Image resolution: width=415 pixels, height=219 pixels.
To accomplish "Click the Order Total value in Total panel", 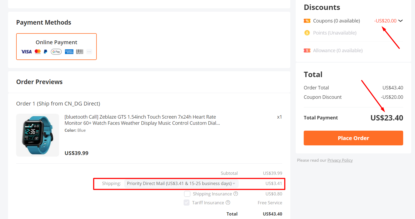I will tap(393, 88).
